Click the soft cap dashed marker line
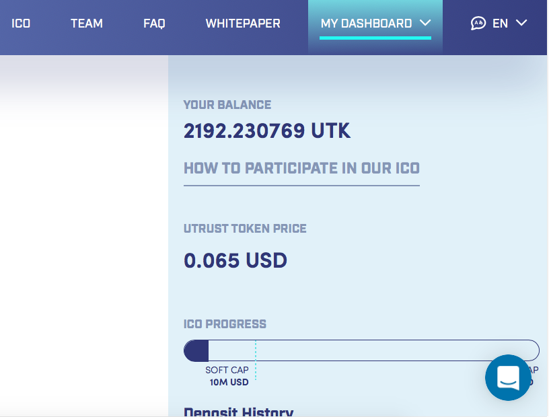 256,367
